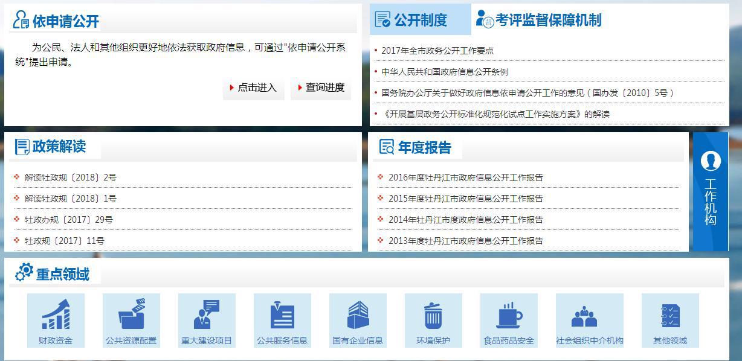Select the 社会组织中介机构 people icon
Image resolution: width=742 pixels, height=361 pixels.
tap(584, 315)
